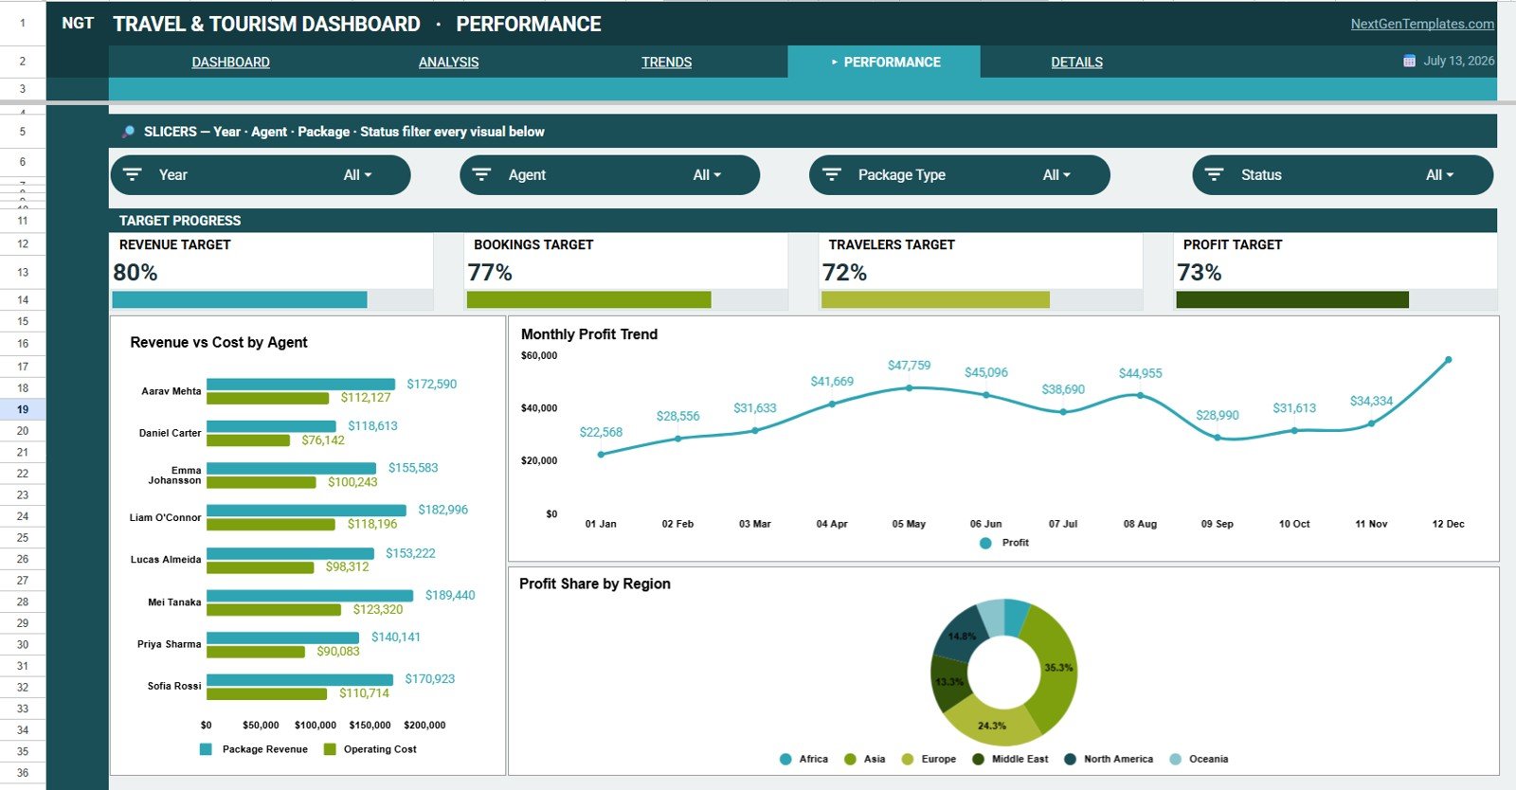Click the Sofia Rossi agent label

174,686
